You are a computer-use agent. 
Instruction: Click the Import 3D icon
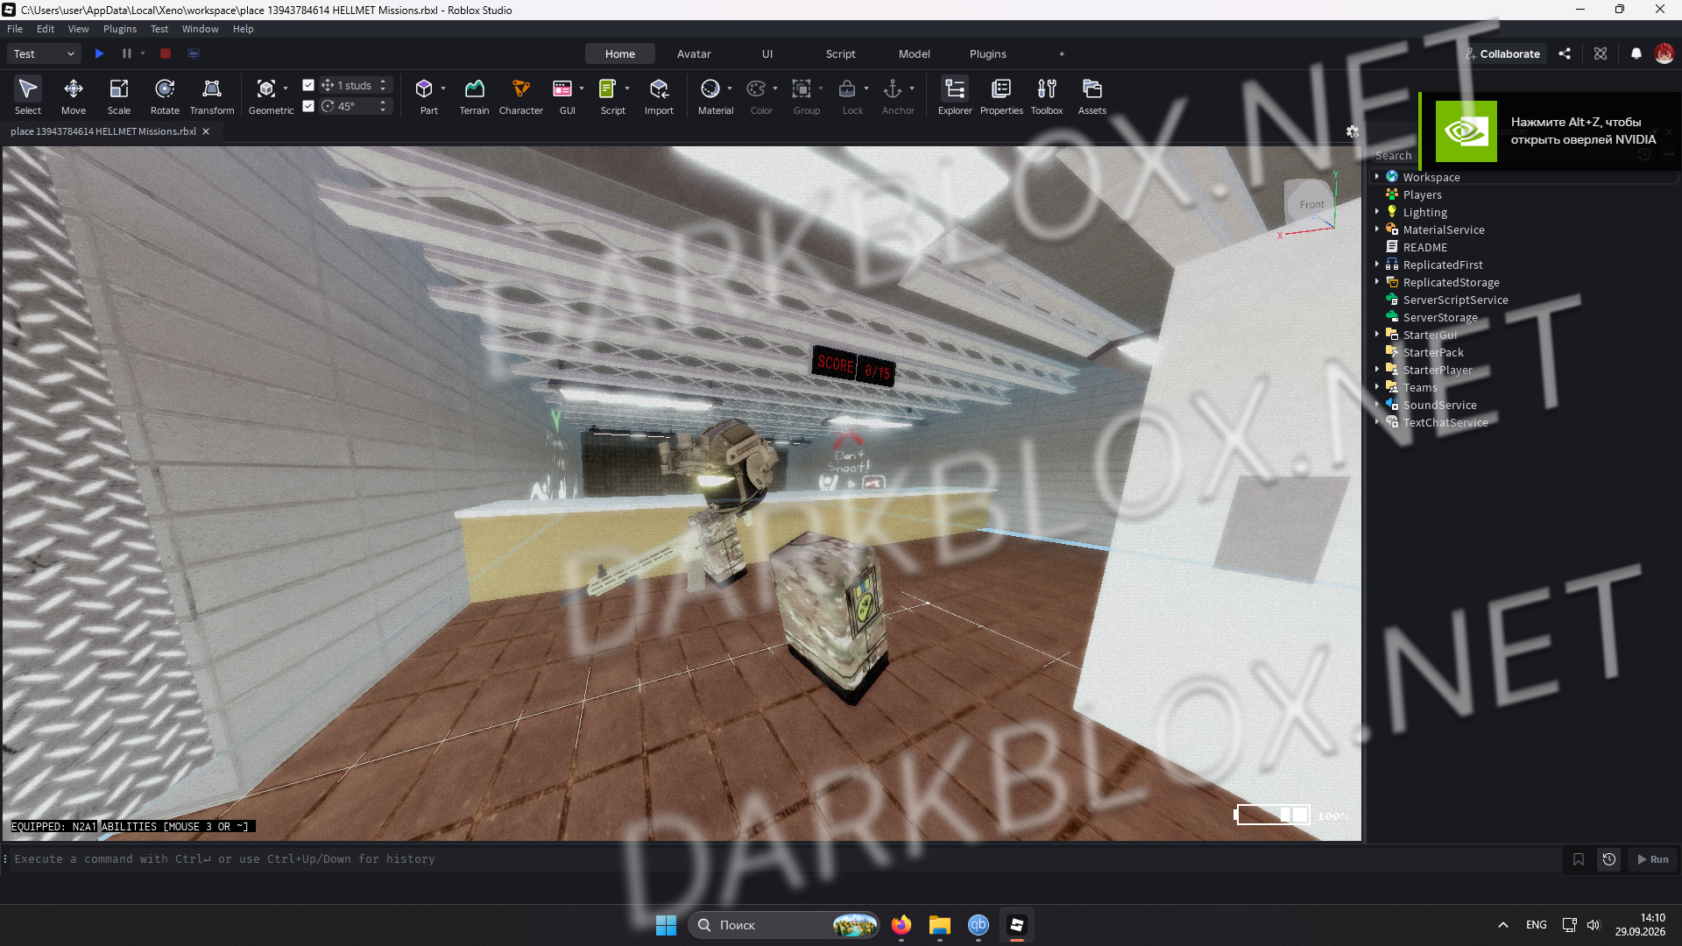click(659, 96)
